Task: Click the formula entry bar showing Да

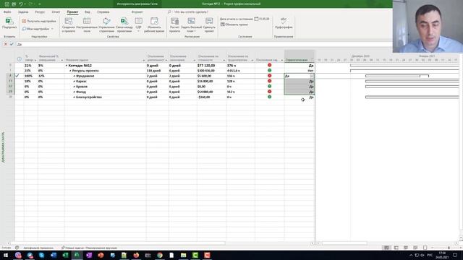Action: (x=204, y=44)
